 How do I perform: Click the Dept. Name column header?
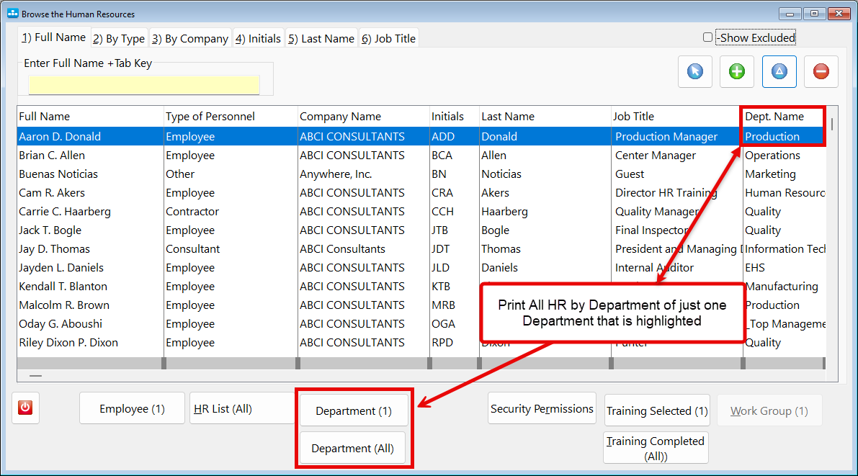(x=784, y=117)
